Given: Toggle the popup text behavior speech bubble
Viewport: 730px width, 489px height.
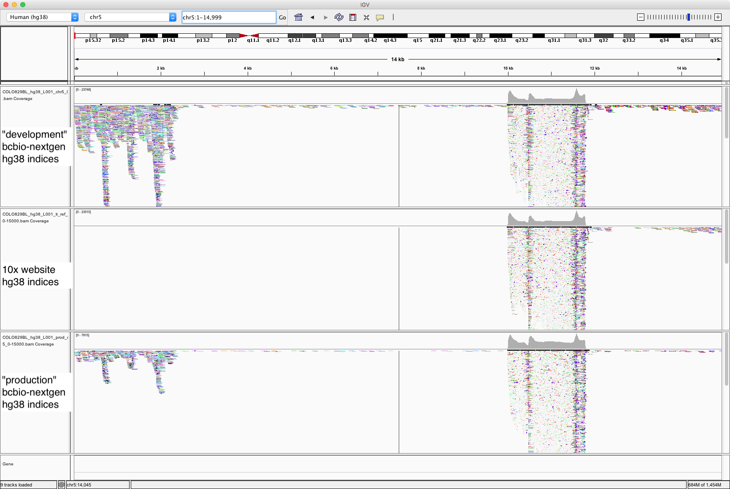Looking at the screenshot, I should point(380,17).
